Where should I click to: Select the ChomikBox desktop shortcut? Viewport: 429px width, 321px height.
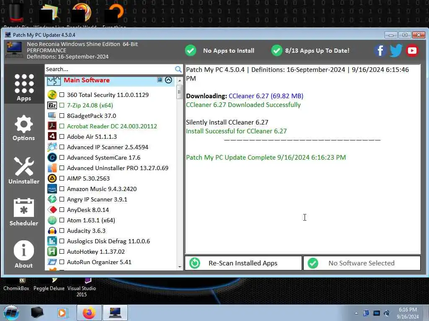point(16,285)
